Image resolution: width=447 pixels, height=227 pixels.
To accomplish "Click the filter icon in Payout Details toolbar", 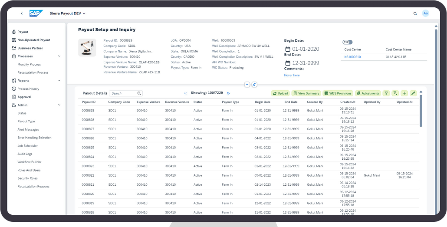I will click(386, 93).
